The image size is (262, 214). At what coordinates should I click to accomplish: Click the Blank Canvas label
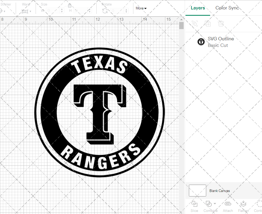coord(220,191)
